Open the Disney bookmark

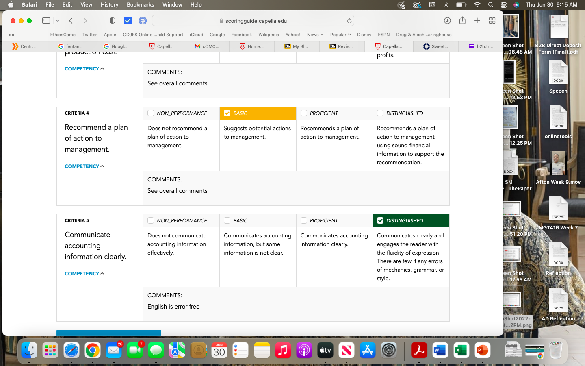[x=364, y=35]
